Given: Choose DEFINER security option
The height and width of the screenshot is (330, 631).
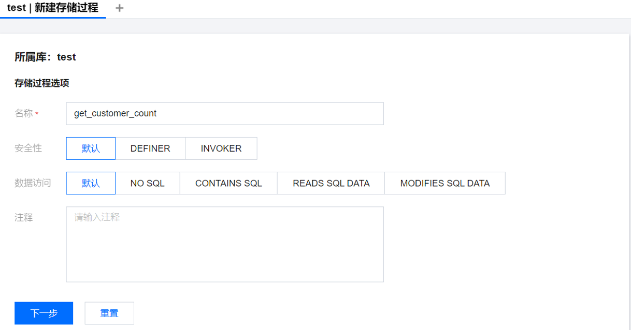Looking at the screenshot, I should (x=150, y=148).
